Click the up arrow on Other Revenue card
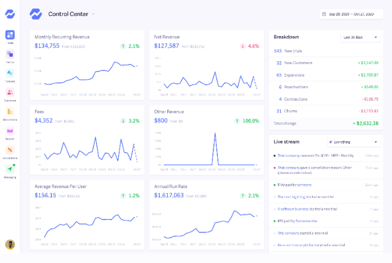 pos(237,121)
